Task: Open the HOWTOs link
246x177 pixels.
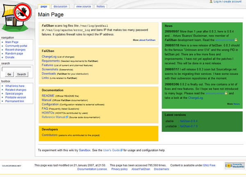Action: click(48, 113)
